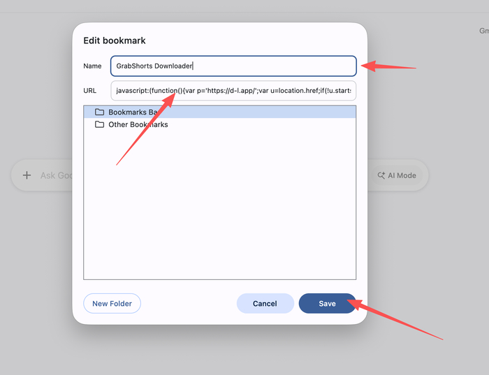Click the URL field containing javascript code
This screenshot has width=489, height=375.
click(x=233, y=91)
